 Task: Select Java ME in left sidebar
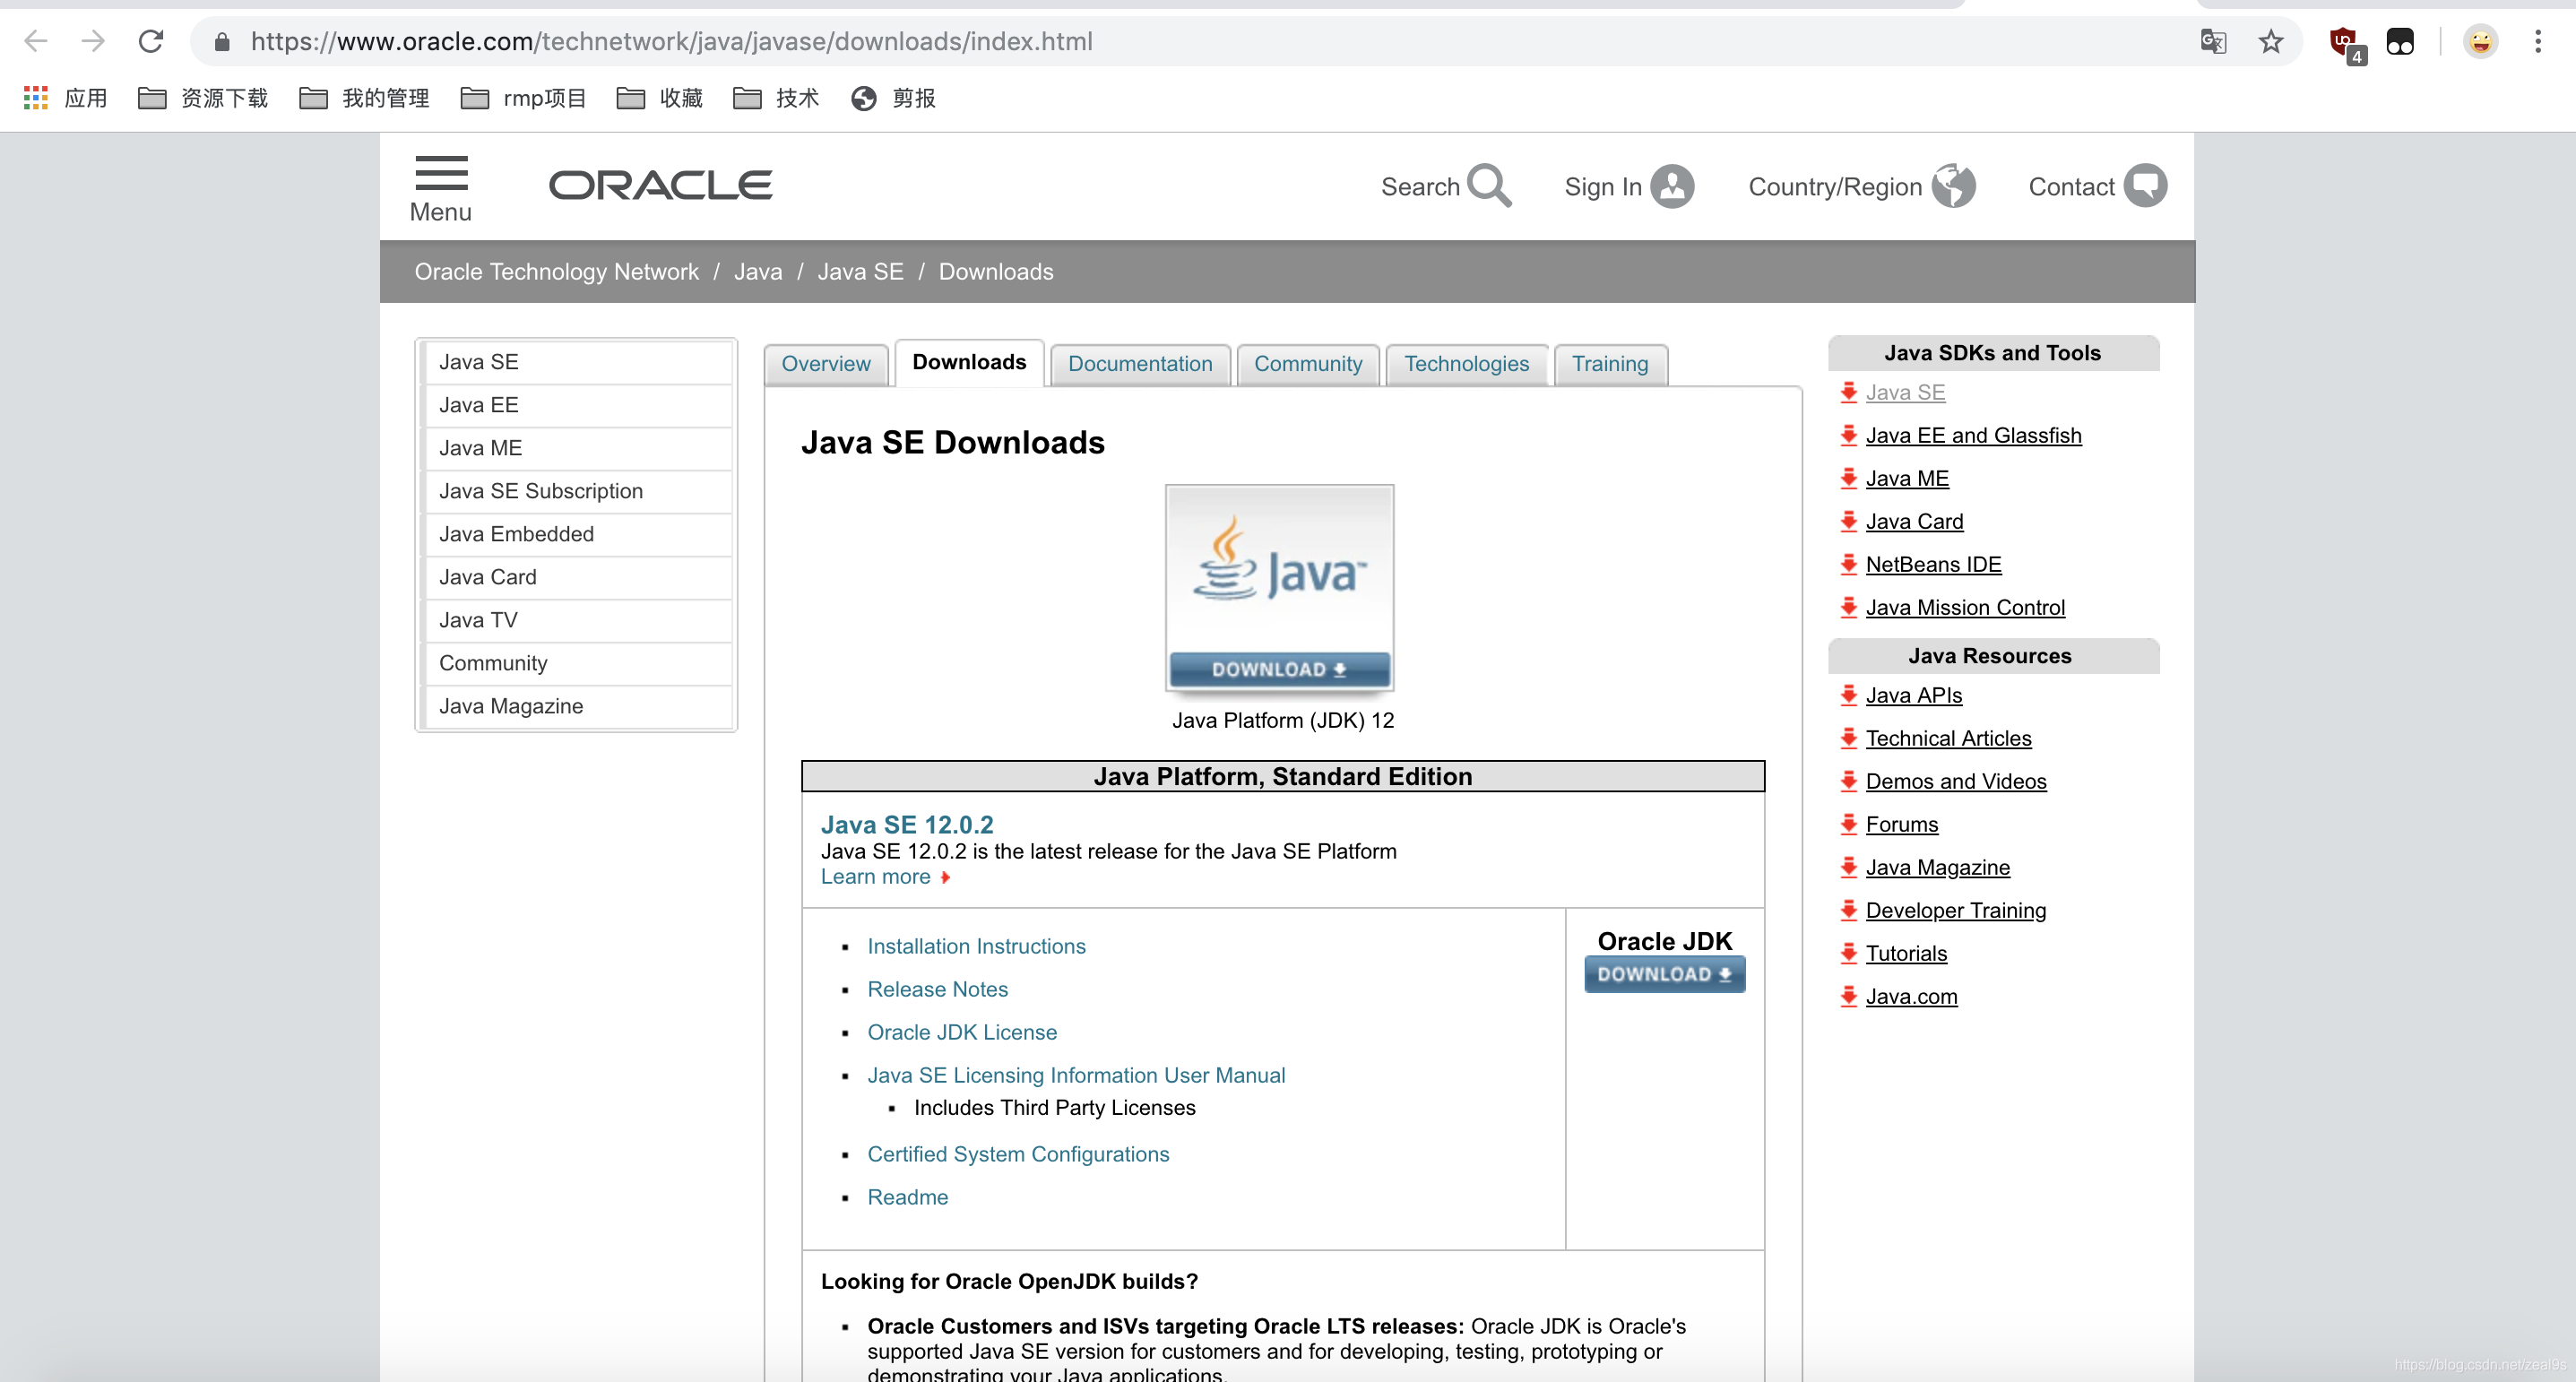(578, 448)
